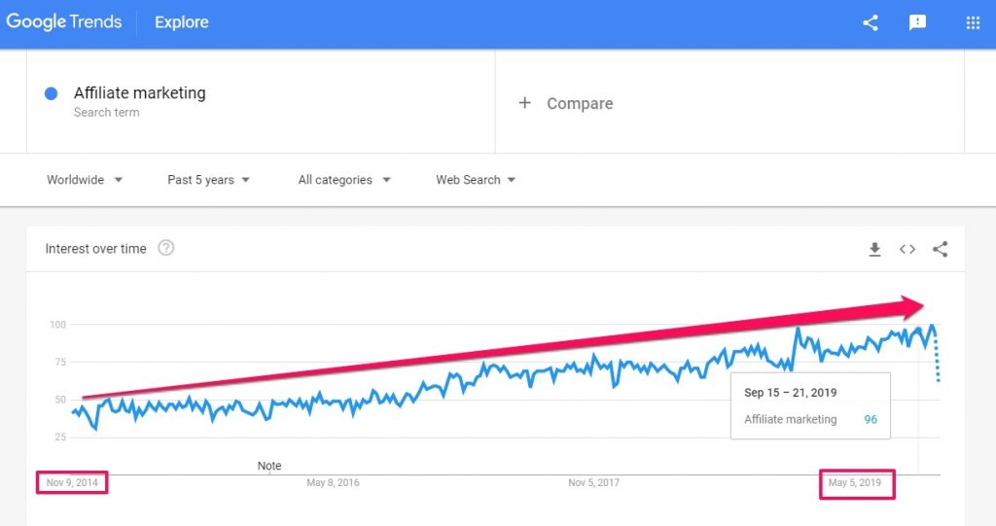Download the Interest over time CSV
The width and height of the screenshot is (996, 526).
pos(874,250)
